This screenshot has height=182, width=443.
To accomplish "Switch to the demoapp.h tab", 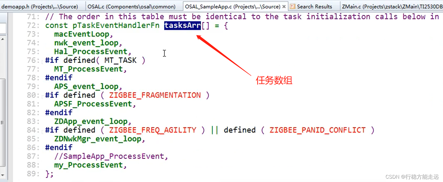I will pyautogui.click(x=40, y=6).
